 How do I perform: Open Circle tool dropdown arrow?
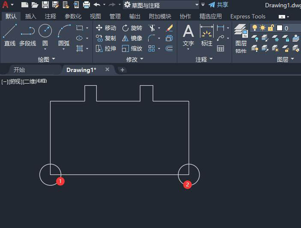tap(45, 49)
